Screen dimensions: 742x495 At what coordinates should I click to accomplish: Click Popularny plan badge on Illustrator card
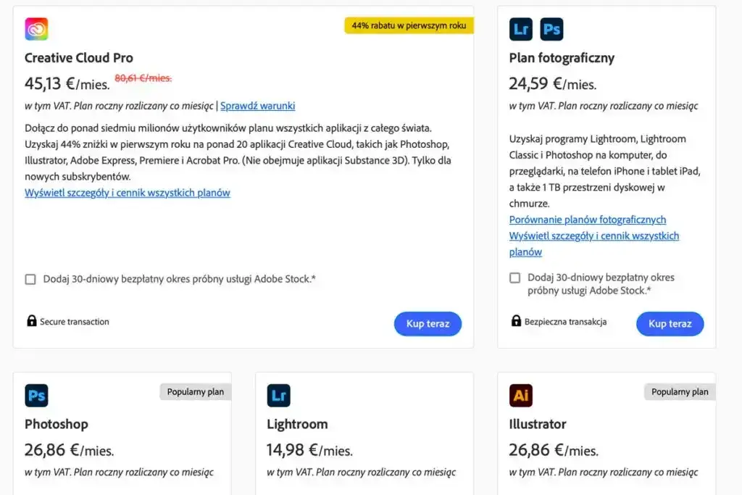[x=679, y=391]
